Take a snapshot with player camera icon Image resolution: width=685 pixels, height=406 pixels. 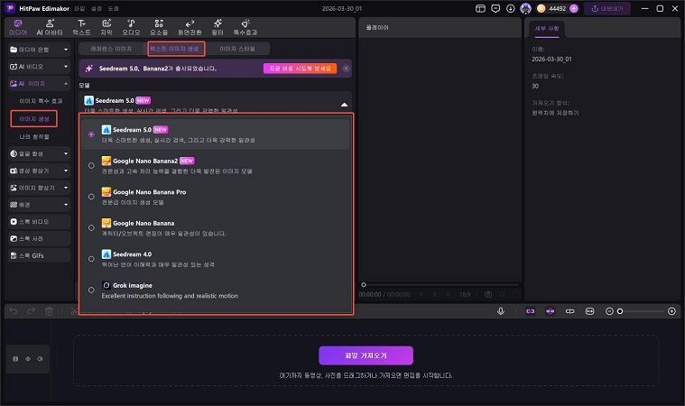click(488, 294)
